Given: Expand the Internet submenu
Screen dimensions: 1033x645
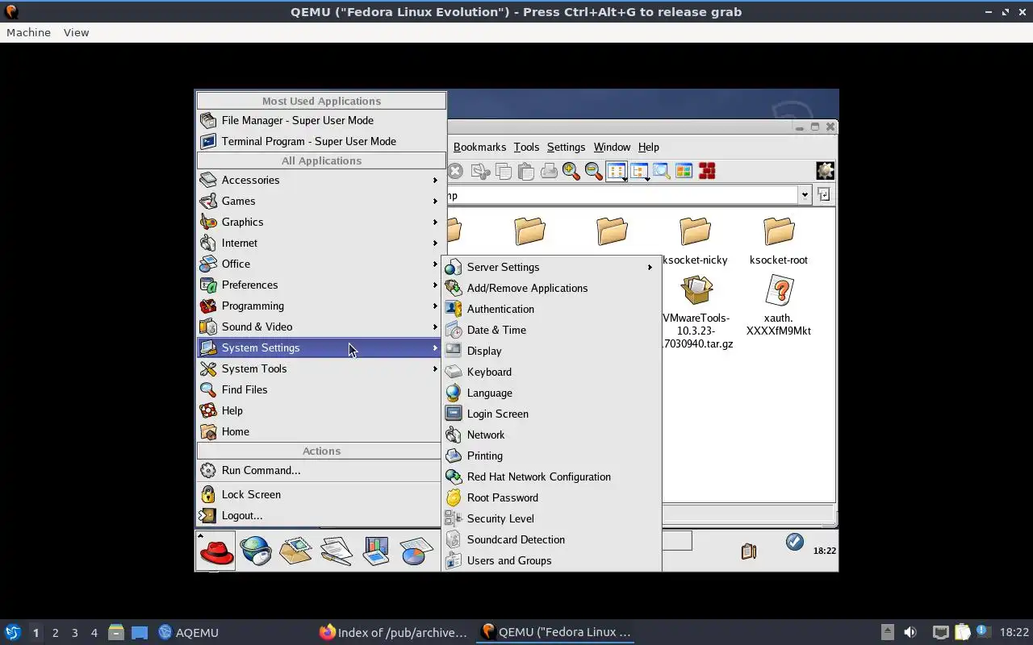Looking at the screenshot, I should coord(320,243).
